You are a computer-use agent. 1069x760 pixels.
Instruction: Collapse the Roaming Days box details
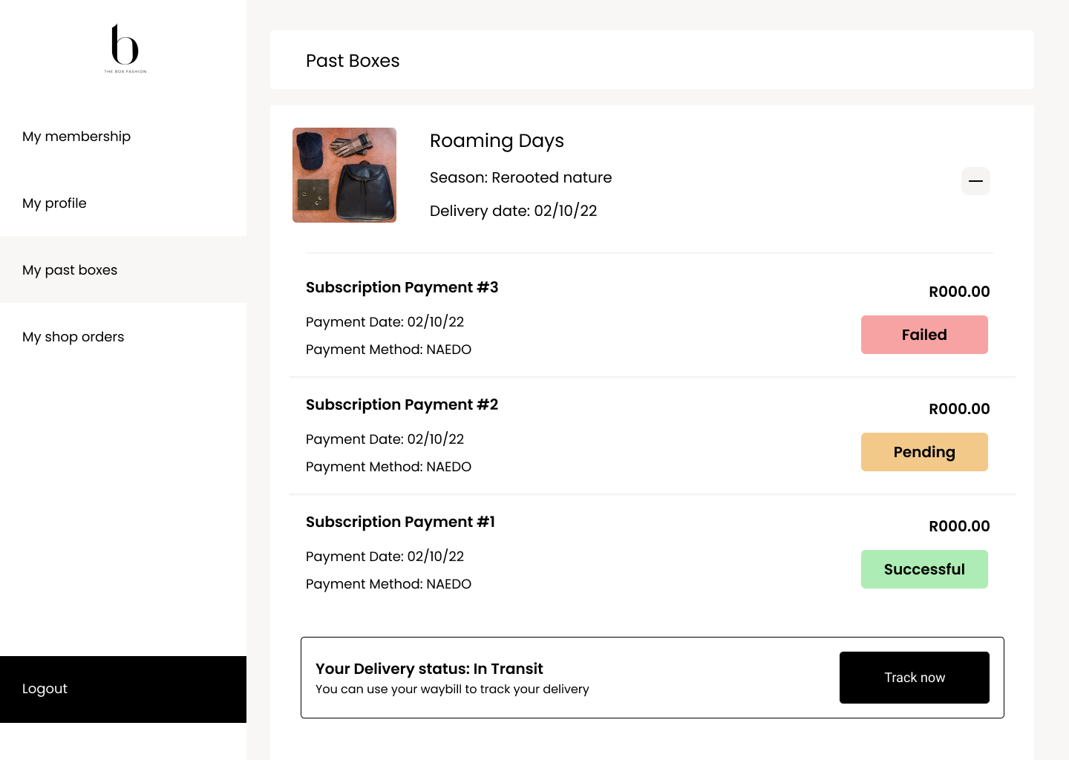pos(975,181)
